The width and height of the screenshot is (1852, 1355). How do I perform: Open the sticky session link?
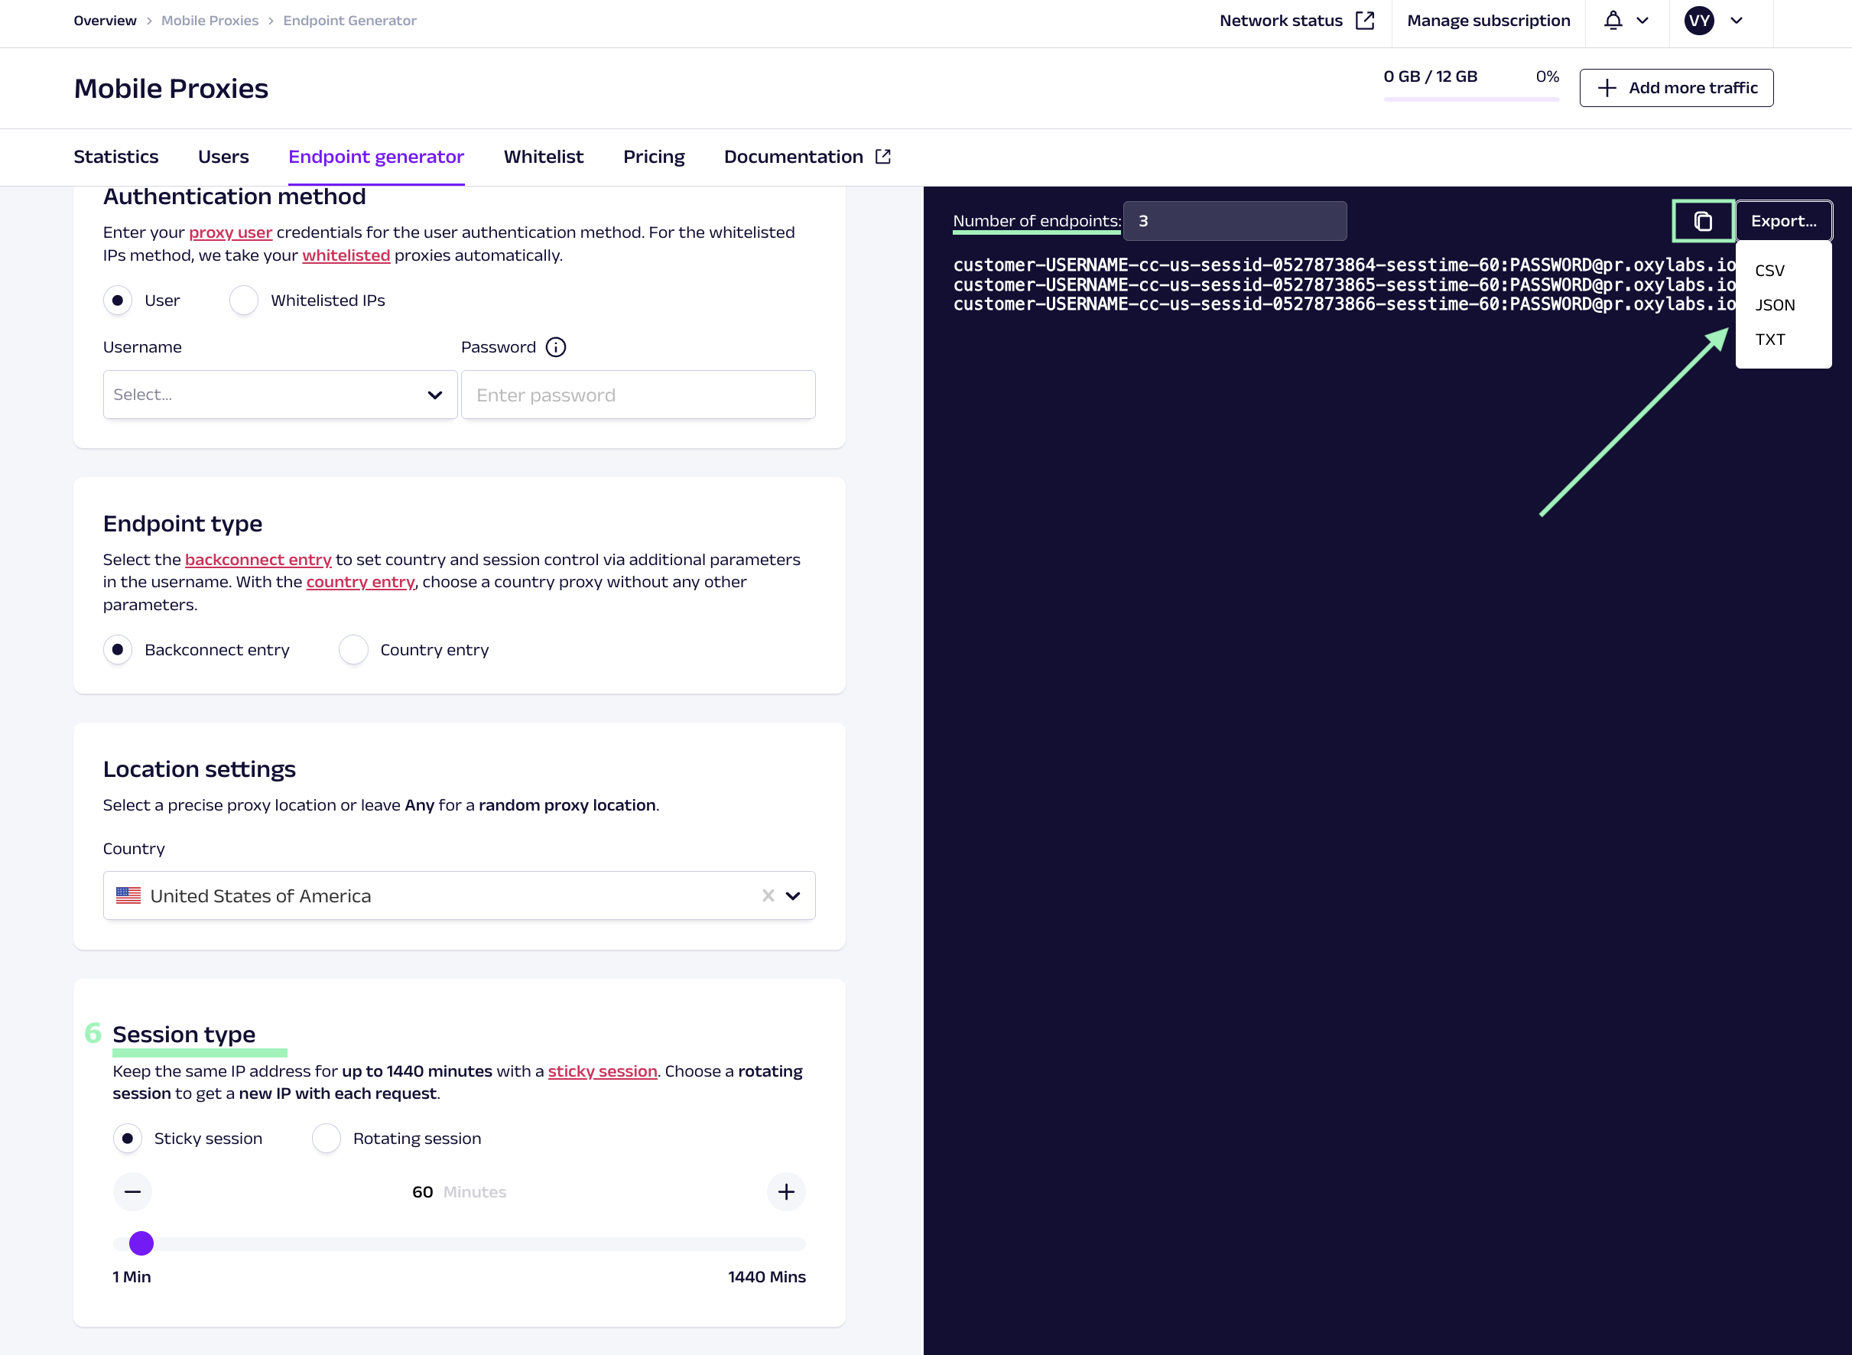(x=602, y=1071)
